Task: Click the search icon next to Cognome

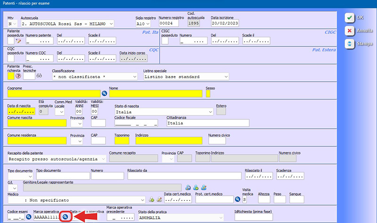Action: (105, 94)
